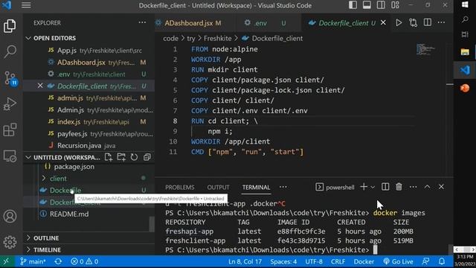Close Dockerfile_client in open editors list

pos(40,86)
